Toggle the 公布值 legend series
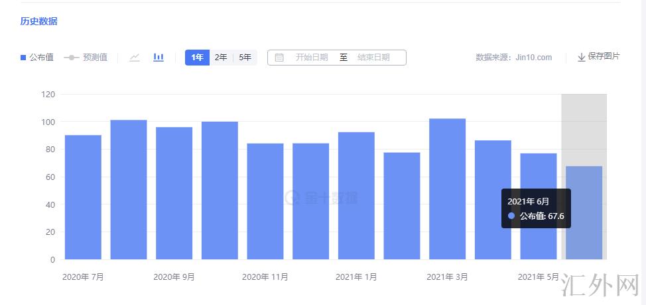The image size is (646, 305). pyautogui.click(x=37, y=58)
